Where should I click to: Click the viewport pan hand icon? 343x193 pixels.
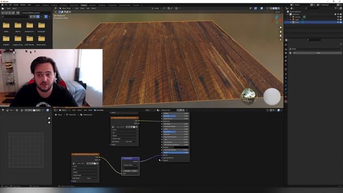[280, 32]
